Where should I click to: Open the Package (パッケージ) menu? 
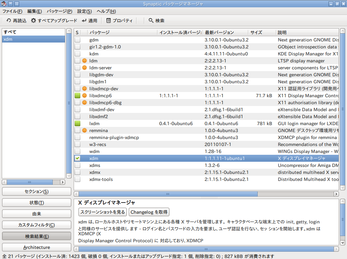click(59, 11)
